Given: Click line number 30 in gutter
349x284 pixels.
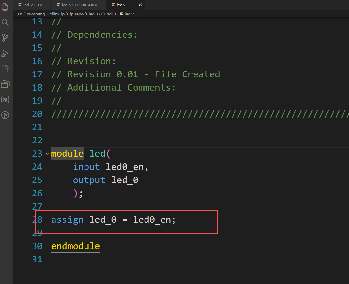Looking at the screenshot, I should pyautogui.click(x=37, y=246).
